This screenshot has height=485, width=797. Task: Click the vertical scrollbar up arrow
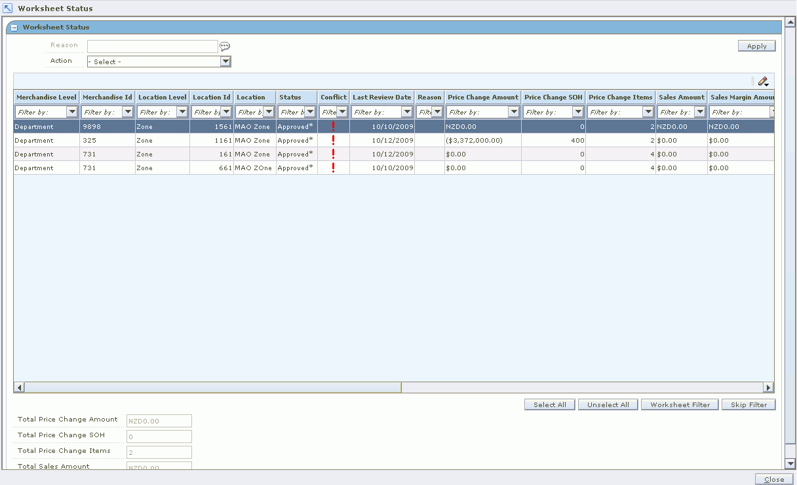click(790, 22)
